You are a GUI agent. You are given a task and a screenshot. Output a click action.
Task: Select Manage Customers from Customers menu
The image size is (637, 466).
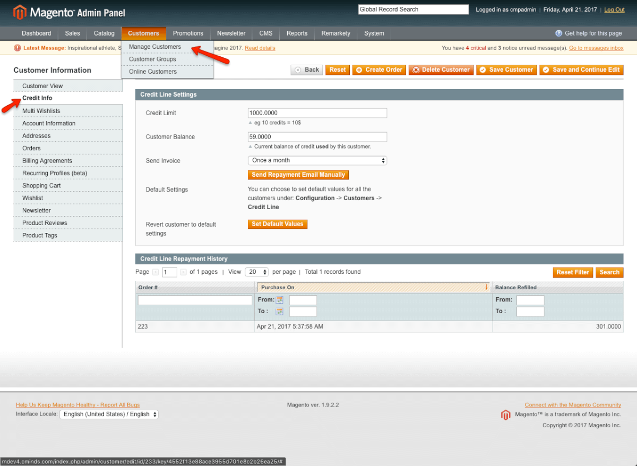pos(154,47)
